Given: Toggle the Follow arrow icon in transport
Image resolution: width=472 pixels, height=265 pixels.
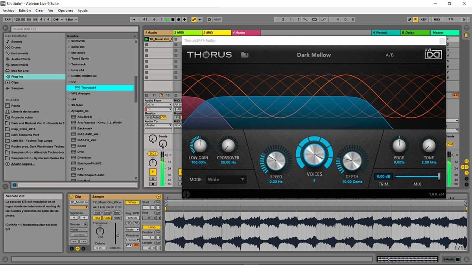Looking at the screenshot, I should [133, 19].
